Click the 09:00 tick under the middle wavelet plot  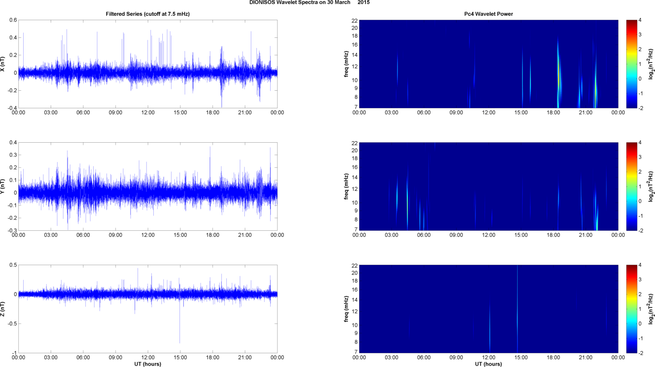(456, 235)
